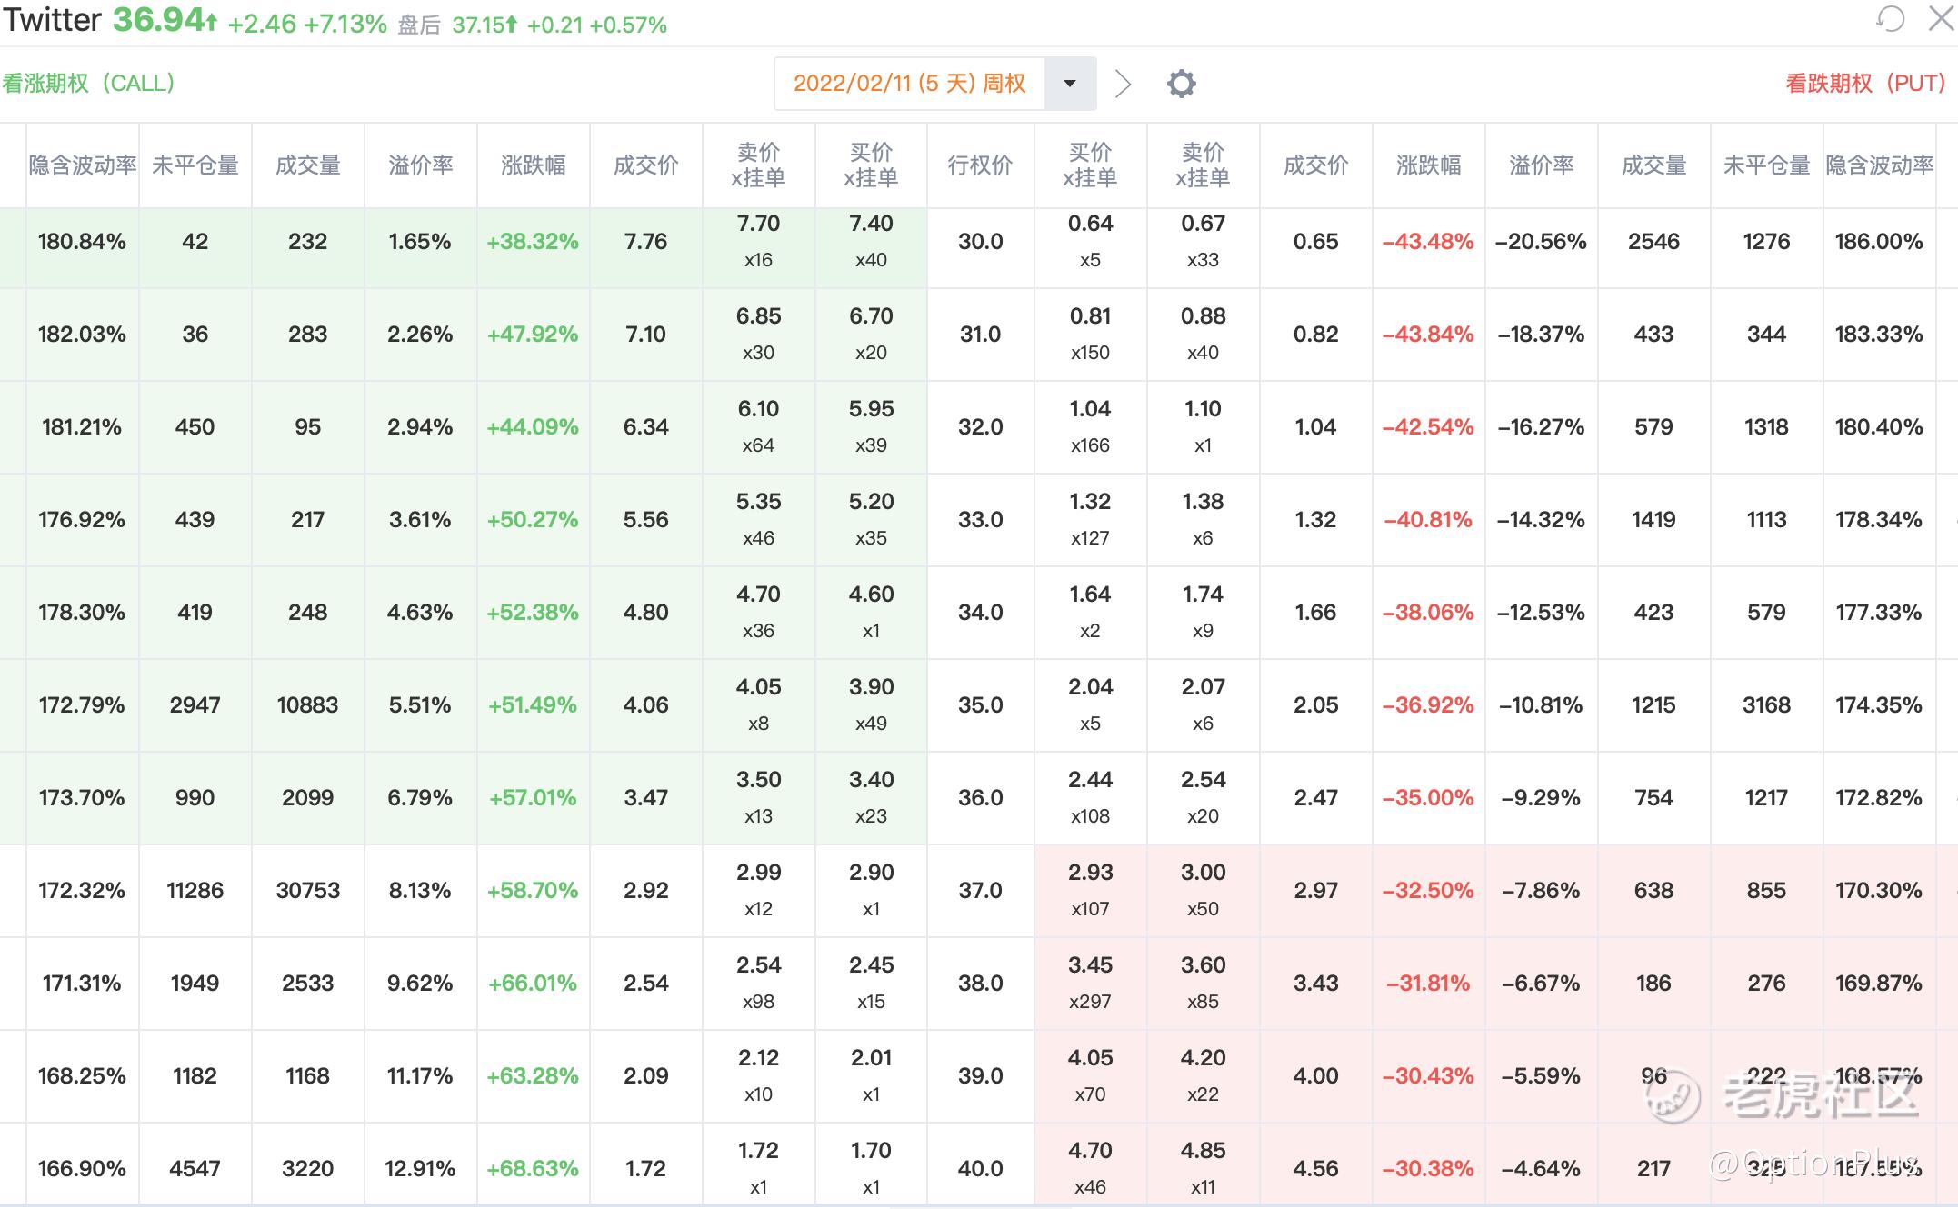Select strike price 39.0 row
1958x1209 pixels.
click(x=980, y=1076)
